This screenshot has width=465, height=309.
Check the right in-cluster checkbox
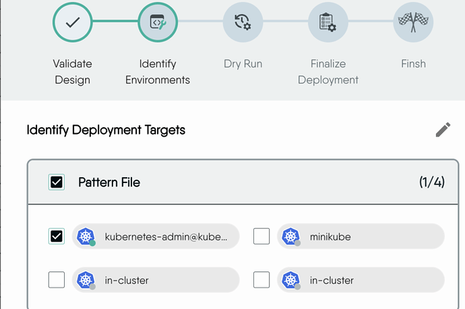(x=261, y=279)
